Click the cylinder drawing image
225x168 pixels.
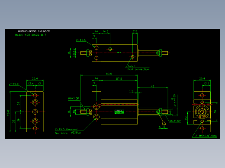click(112, 84)
